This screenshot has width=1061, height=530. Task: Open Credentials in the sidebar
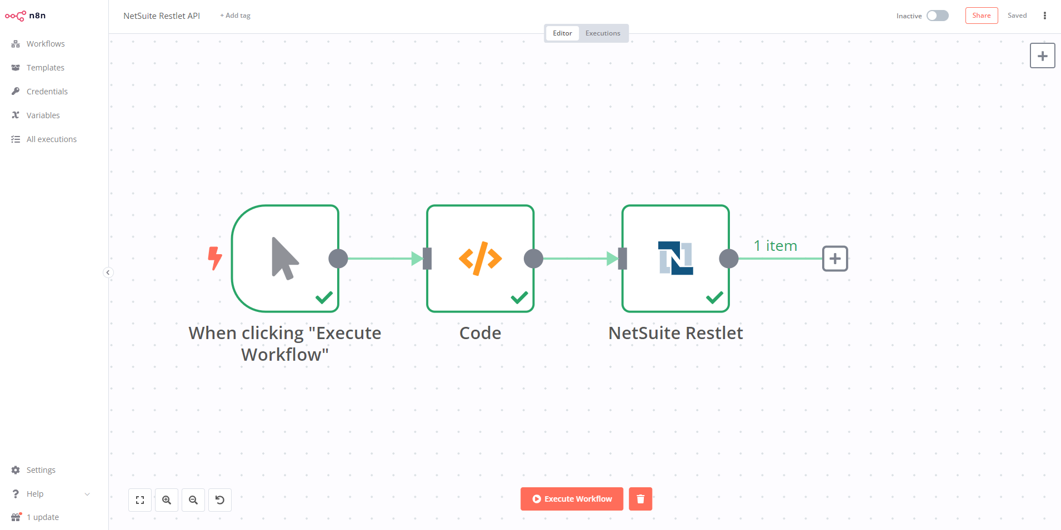[x=47, y=92]
